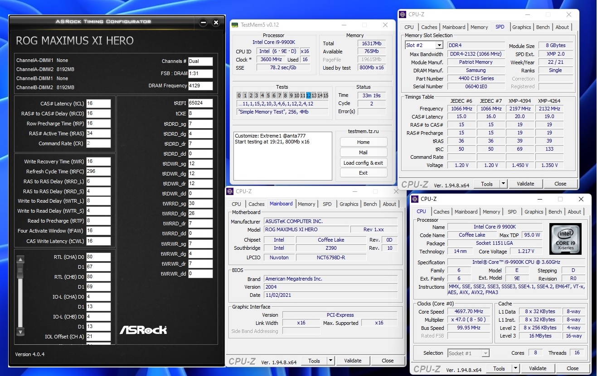Click the tWRRD_sg value field showing 30
This screenshot has width=597, height=376.
200,204
